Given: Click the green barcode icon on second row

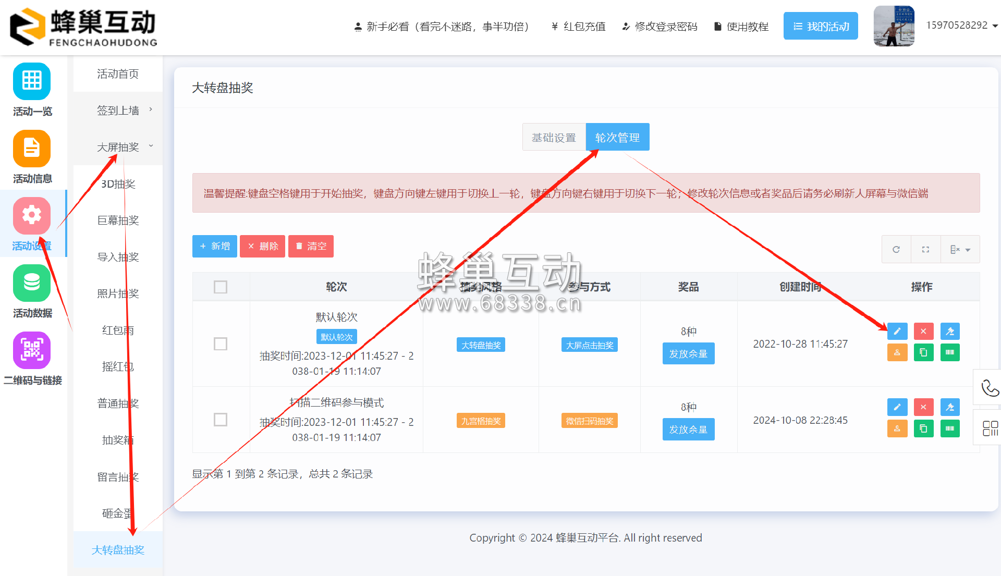Looking at the screenshot, I should pyautogui.click(x=950, y=428).
